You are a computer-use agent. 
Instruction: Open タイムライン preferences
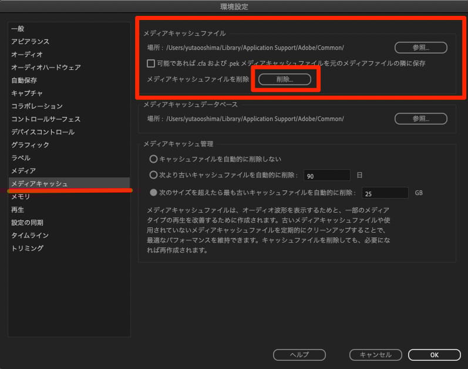click(30, 235)
